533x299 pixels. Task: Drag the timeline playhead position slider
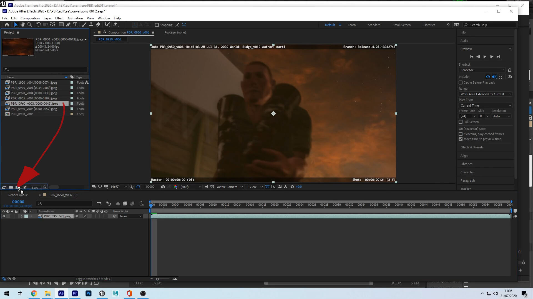151,204
